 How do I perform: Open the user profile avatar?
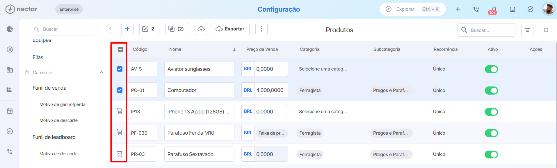(x=549, y=9)
